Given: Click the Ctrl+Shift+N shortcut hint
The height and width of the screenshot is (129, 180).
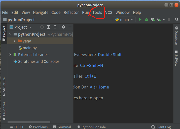Looking at the screenshot, I should (91, 65).
